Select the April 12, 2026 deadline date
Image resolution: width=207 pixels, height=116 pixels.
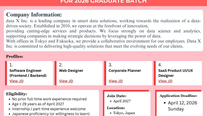click(182, 103)
